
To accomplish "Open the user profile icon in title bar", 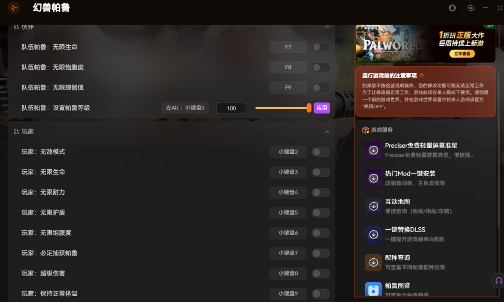I will [452, 8].
